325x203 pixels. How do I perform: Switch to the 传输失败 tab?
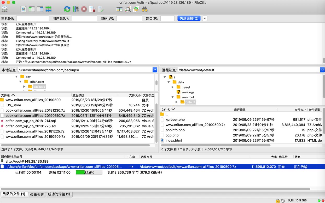pyautogui.click(x=37, y=194)
